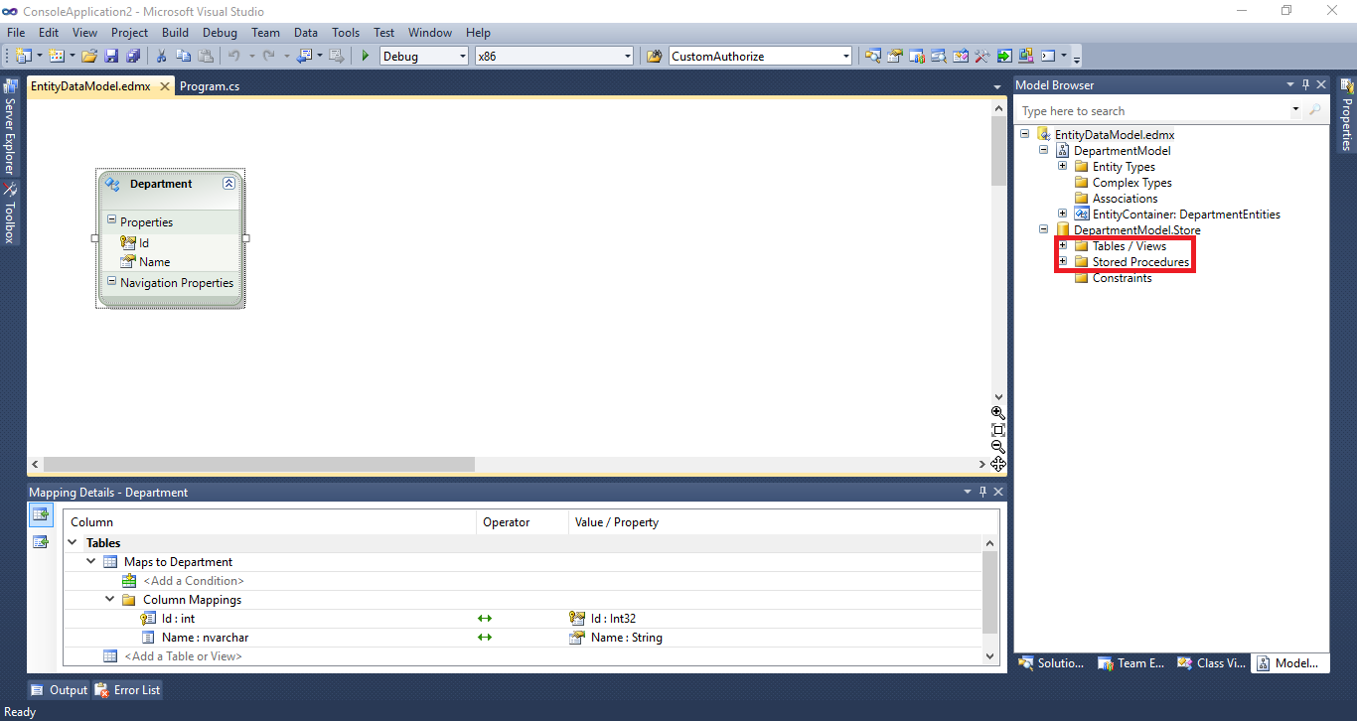Collapse the Department entity shape

click(x=228, y=184)
